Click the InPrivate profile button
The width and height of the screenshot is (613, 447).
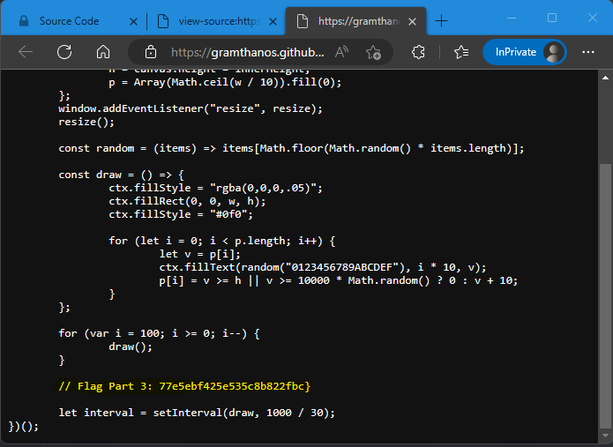(x=524, y=52)
